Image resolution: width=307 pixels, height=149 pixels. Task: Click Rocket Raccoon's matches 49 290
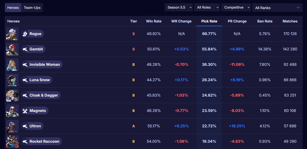point(290,141)
